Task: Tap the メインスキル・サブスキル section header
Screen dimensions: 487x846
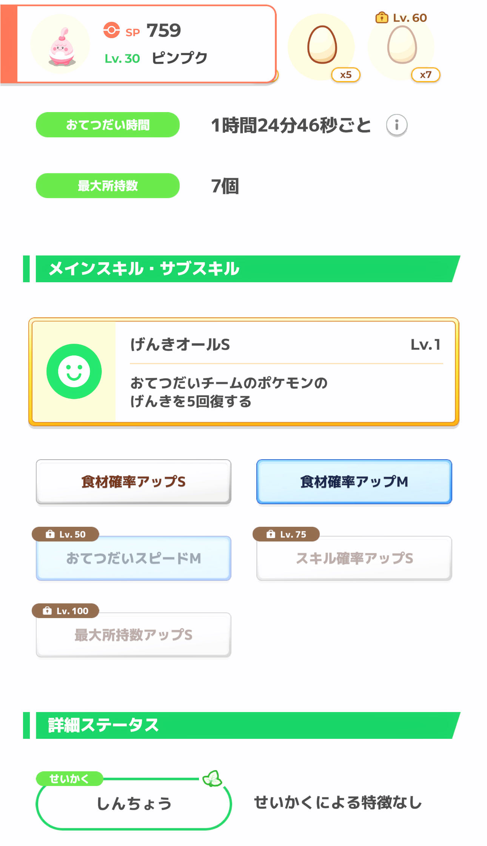Action: coord(242,269)
